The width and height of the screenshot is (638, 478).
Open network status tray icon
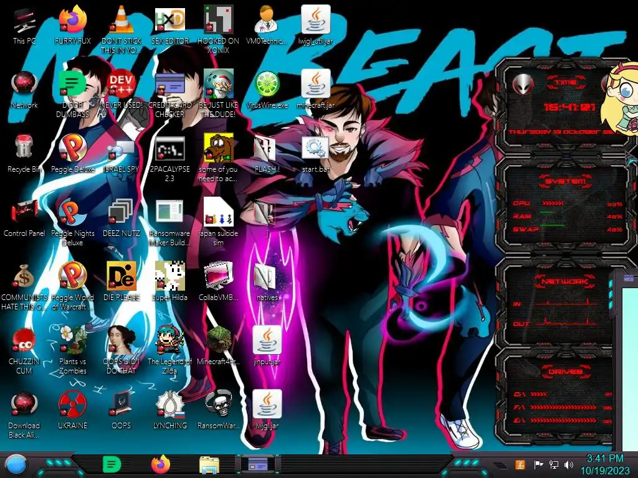click(553, 464)
